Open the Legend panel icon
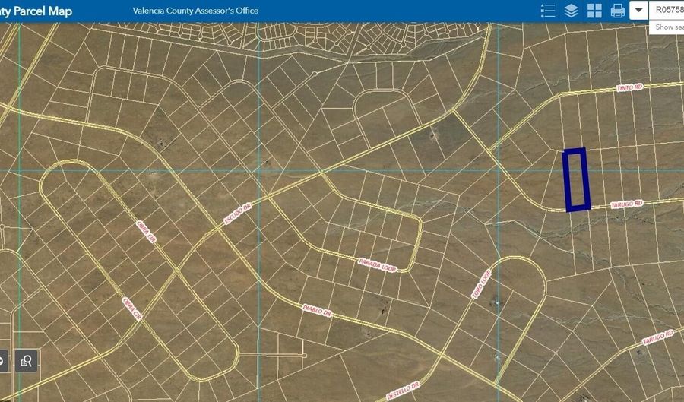 point(548,11)
